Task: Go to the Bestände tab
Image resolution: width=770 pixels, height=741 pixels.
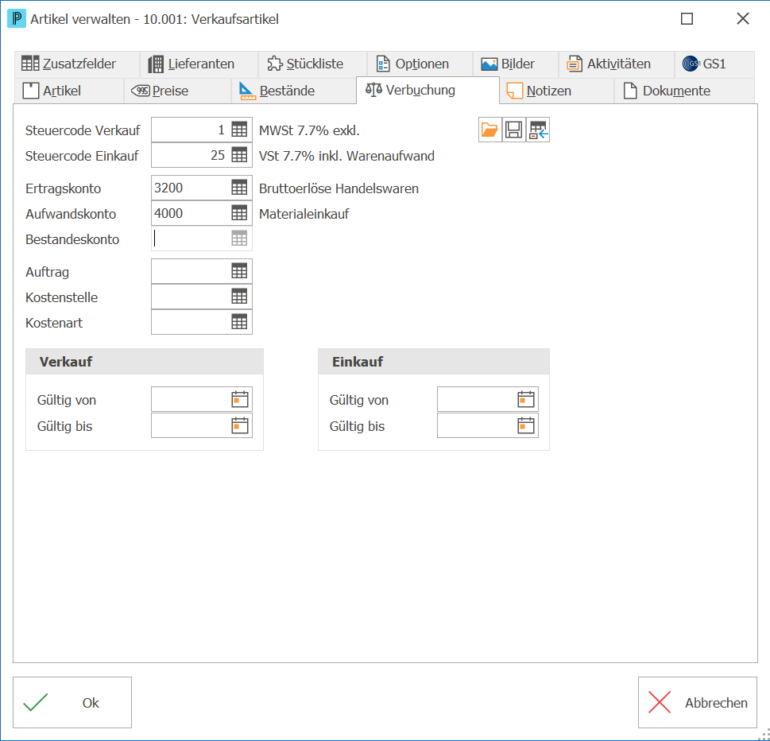Action: [294, 91]
